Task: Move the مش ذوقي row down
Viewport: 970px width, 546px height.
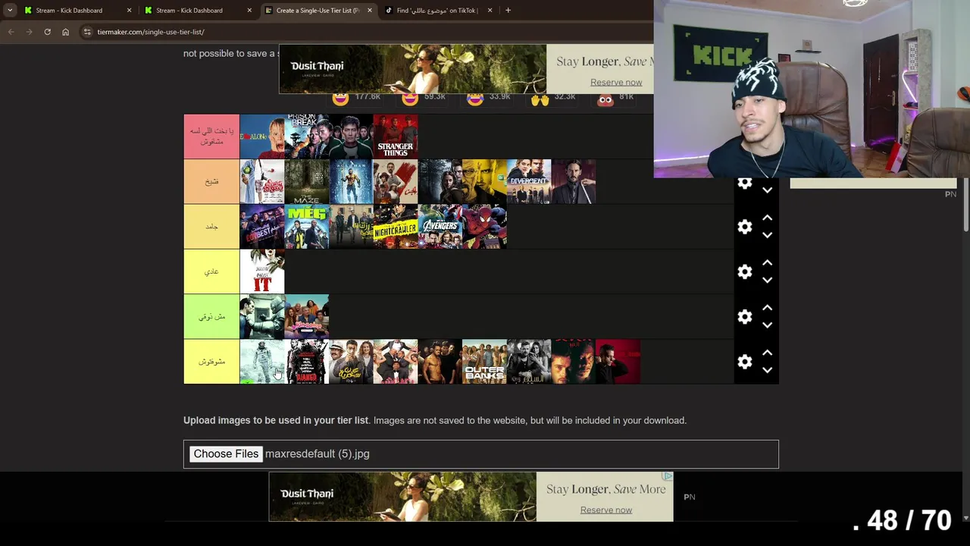Action: pos(767,325)
